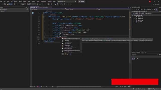Switch to the Solution Explorer bottom tab
161x90 pixels.
click(x=136, y=52)
